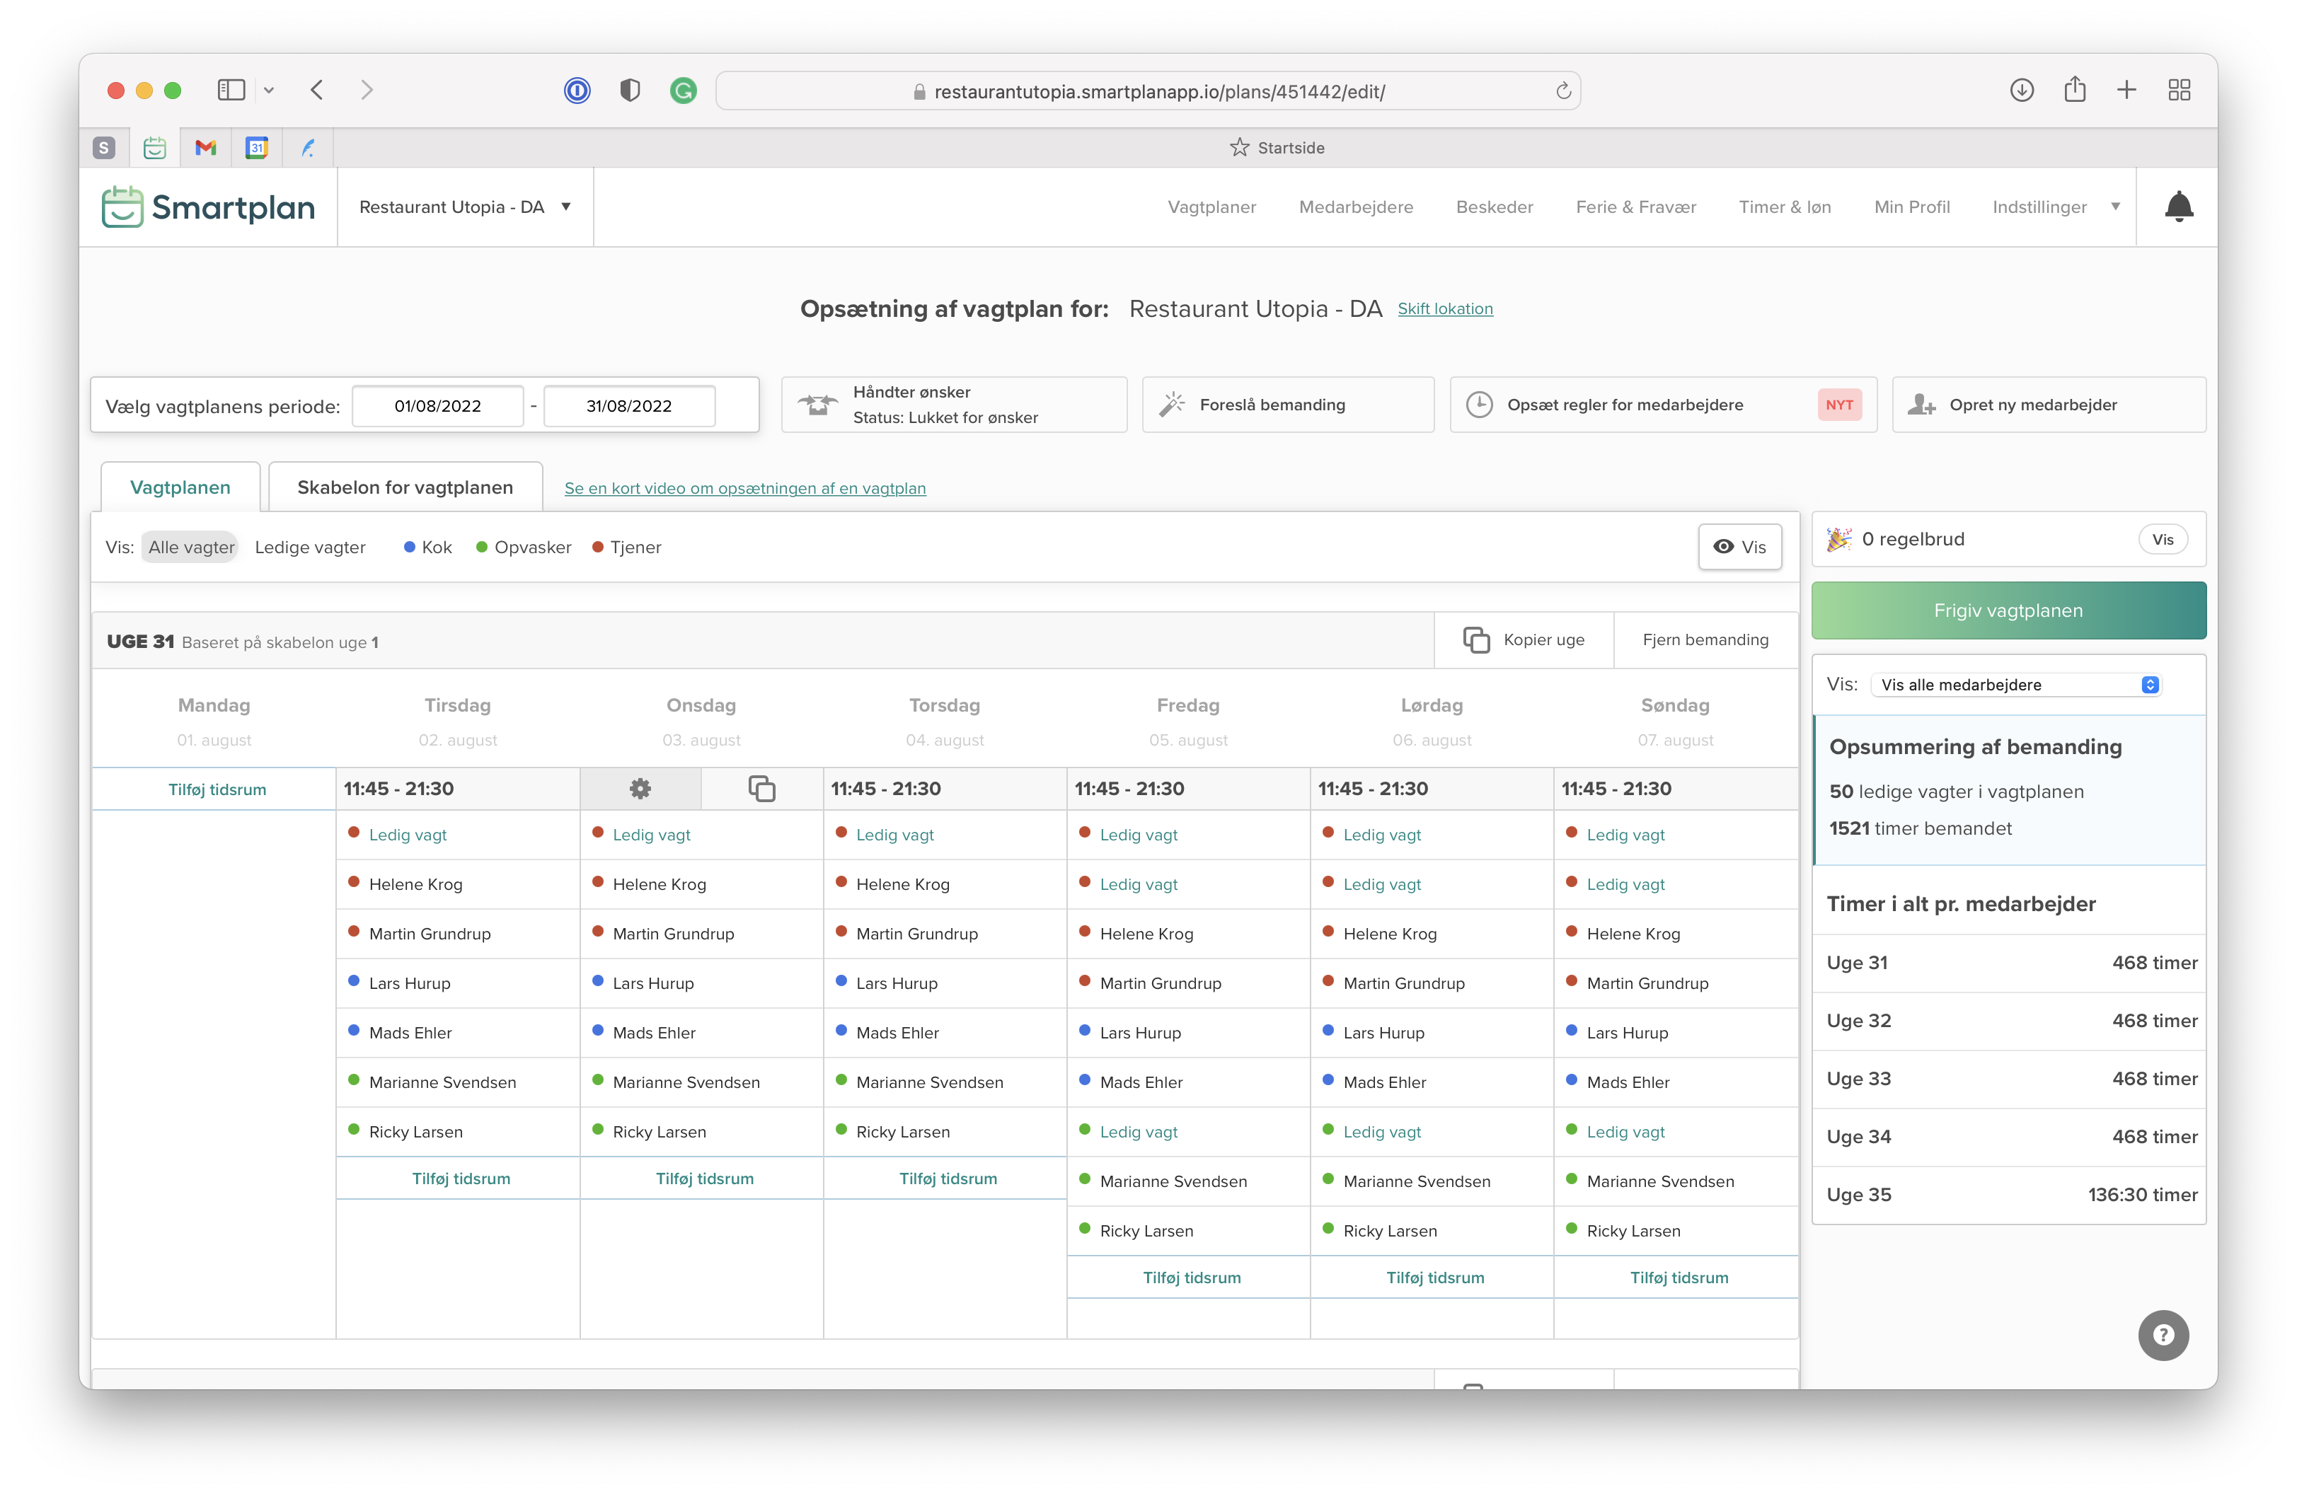Screen dimensions: 2297x1494
Task: Open Medarbejdere in top navigation
Action: point(1355,207)
